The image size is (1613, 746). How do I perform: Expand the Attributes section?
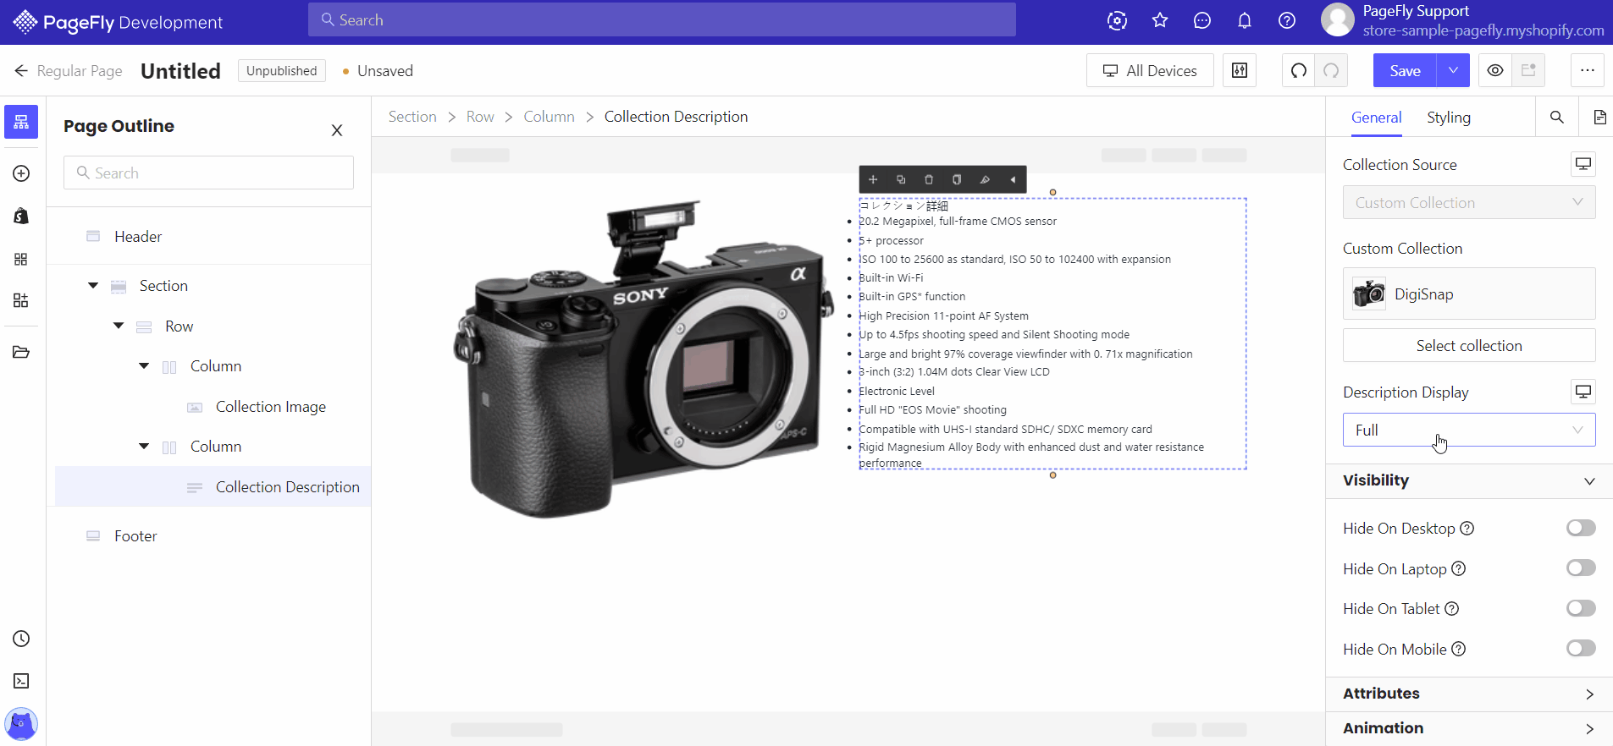coord(1469,694)
